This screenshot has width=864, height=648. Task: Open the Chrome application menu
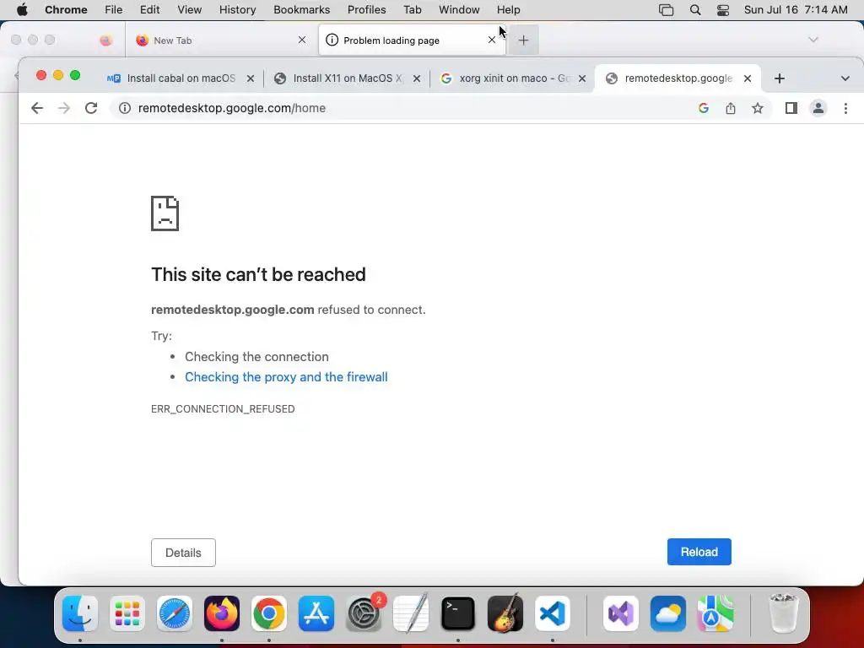tap(66, 10)
